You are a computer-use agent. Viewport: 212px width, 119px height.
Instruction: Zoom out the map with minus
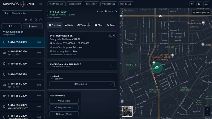pos(207,115)
